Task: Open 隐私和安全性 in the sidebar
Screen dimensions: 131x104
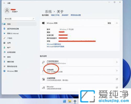Action: [19, 66]
